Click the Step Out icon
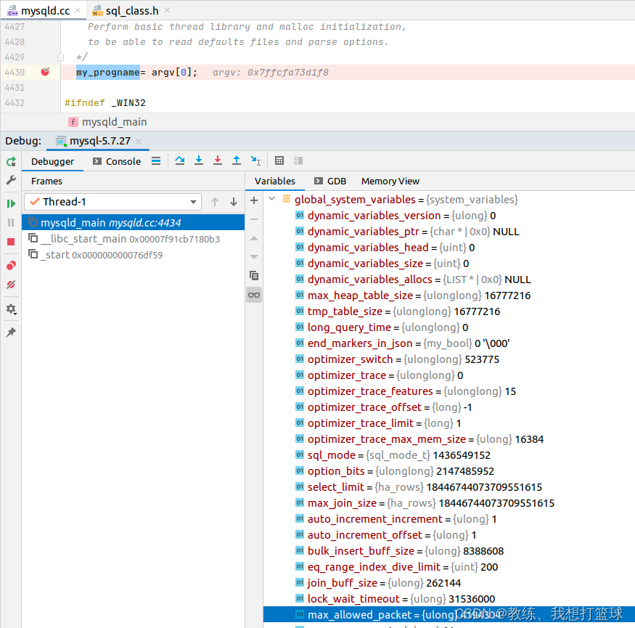The height and width of the screenshot is (628, 635). pyautogui.click(x=236, y=160)
